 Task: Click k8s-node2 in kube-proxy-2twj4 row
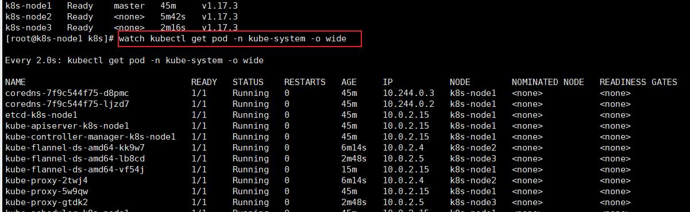(x=473, y=180)
